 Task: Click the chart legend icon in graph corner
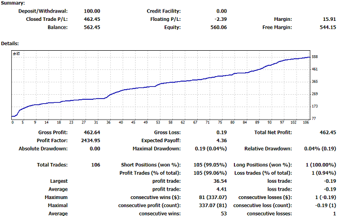pos(16,54)
